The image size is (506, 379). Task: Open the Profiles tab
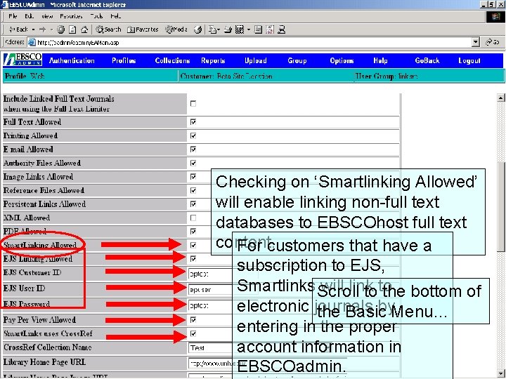click(124, 60)
